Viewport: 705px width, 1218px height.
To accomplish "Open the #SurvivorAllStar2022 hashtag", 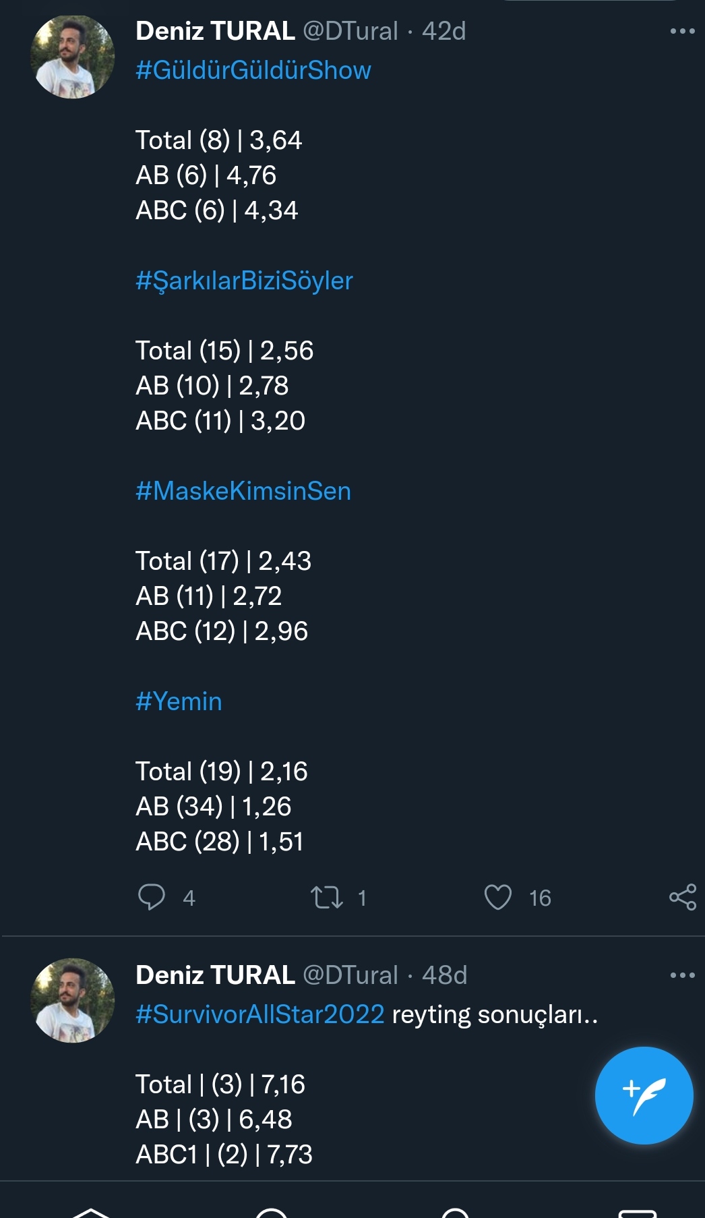I will click(x=260, y=1014).
